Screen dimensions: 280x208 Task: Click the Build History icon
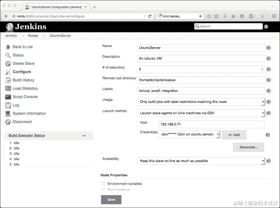tap(8, 80)
